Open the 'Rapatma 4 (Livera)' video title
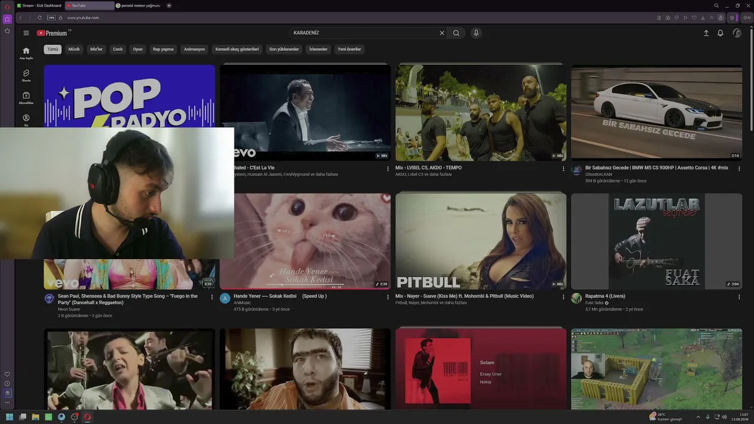This screenshot has width=754, height=424. pos(605,296)
